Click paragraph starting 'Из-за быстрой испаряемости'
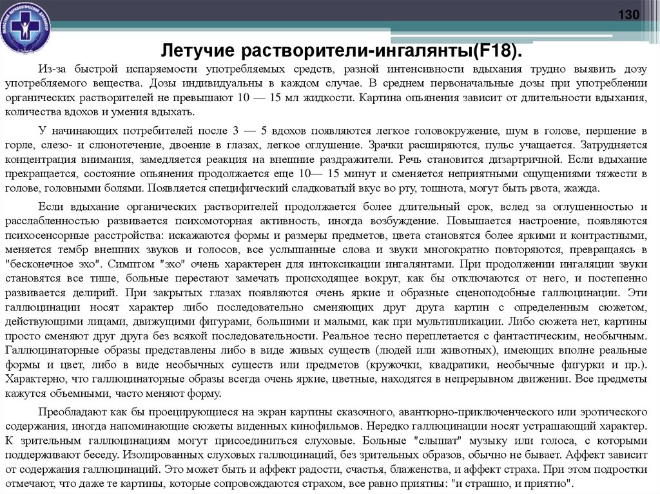Screen dimensions: 660x494 pos(325,90)
